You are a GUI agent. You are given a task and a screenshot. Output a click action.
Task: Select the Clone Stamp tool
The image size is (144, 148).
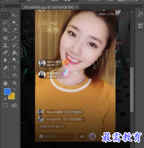pos(5,45)
